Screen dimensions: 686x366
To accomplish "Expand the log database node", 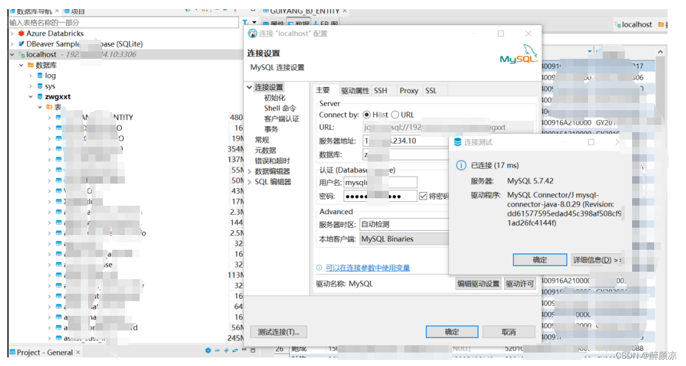I will tap(31, 76).
